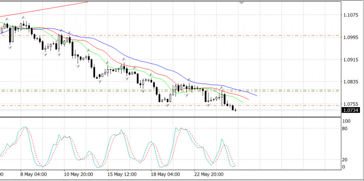
Task: Click the 1.0995 price scale label
Action: pyautogui.click(x=350, y=37)
